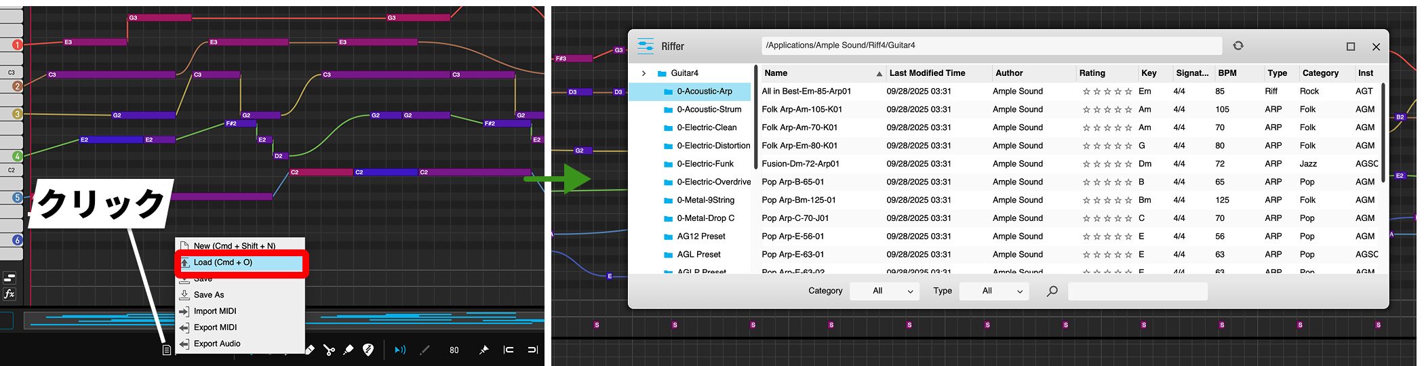Click the loop start bracket icon
Screen dimensions: 1424x366
(x=508, y=350)
